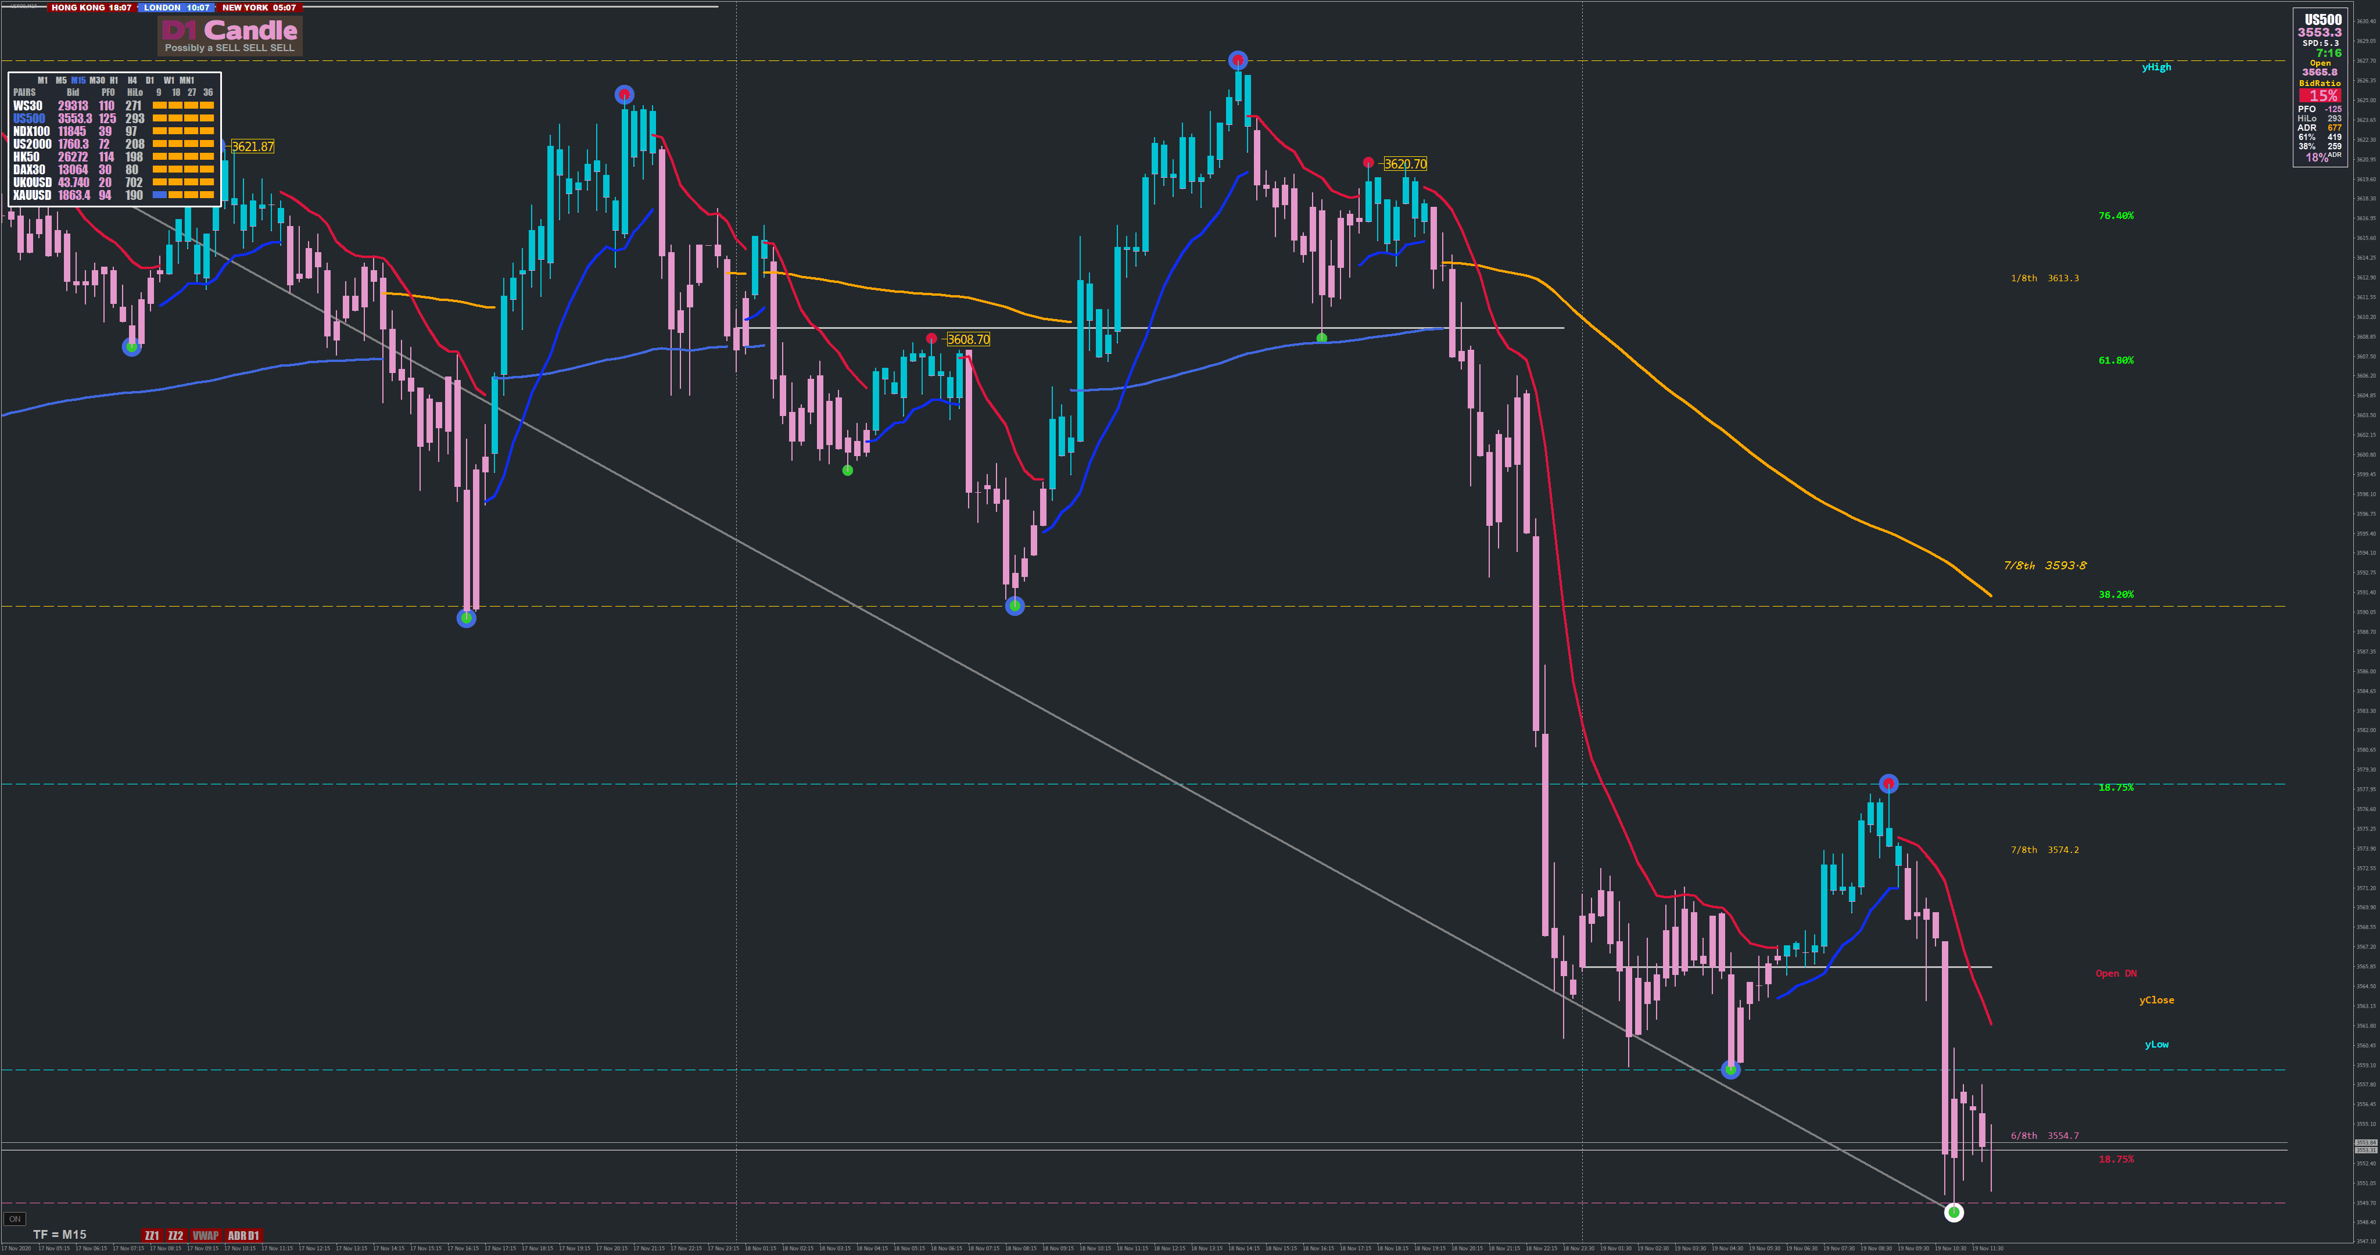This screenshot has height=1255, width=2380.
Task: Click the ADR D1 button
Action: pos(244,1236)
